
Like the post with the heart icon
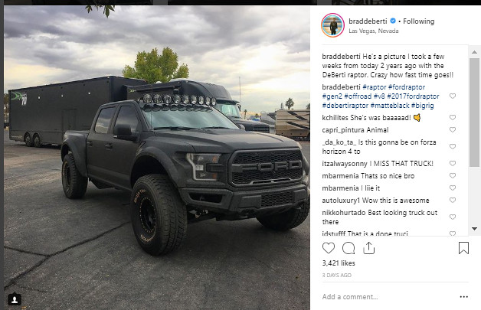click(x=329, y=248)
